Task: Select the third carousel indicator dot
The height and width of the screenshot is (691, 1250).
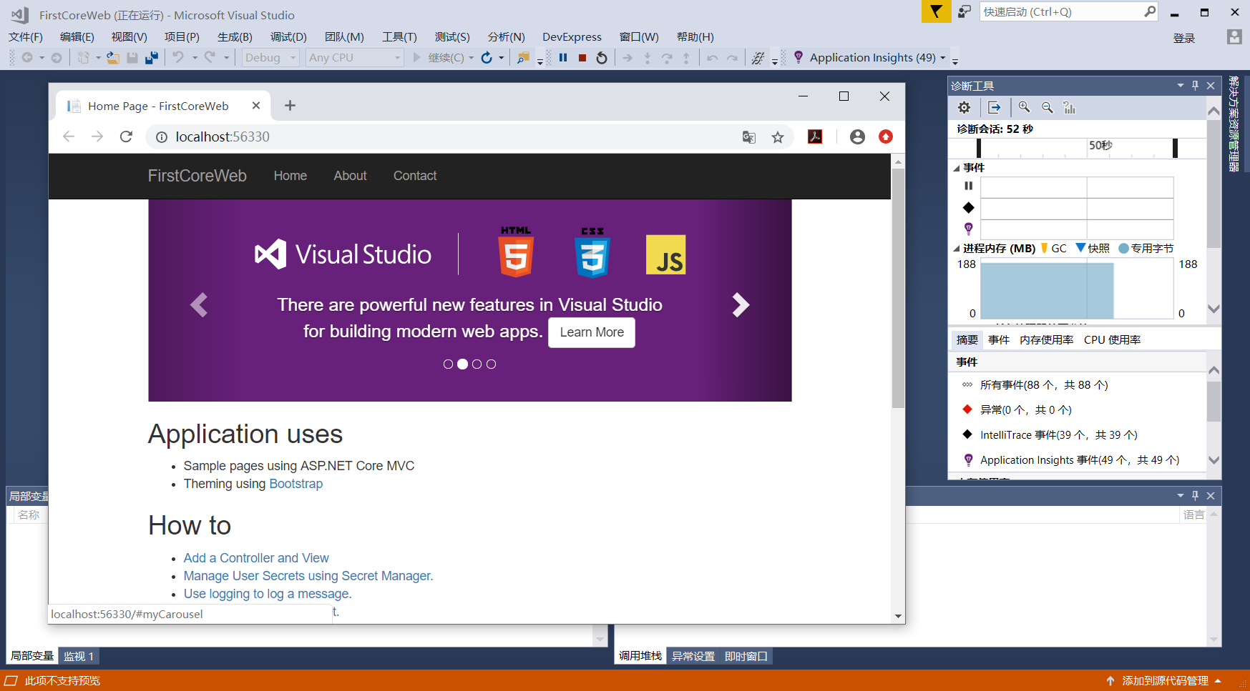Action: click(477, 364)
